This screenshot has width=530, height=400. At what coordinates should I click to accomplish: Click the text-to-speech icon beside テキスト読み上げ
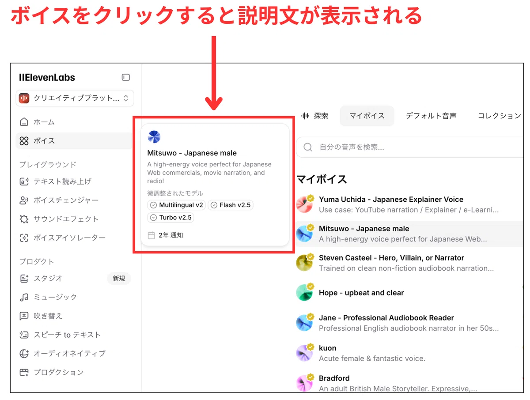pyautogui.click(x=24, y=181)
